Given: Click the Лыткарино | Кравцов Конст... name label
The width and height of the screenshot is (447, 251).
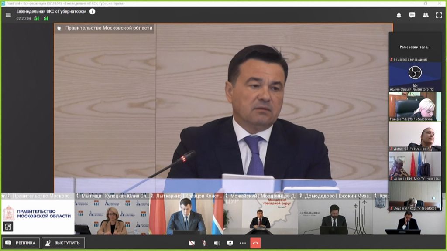Looking at the screenshot, I should 189,196.
